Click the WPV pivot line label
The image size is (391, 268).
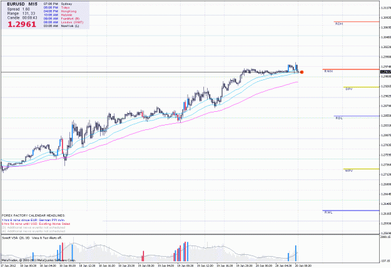348,171
